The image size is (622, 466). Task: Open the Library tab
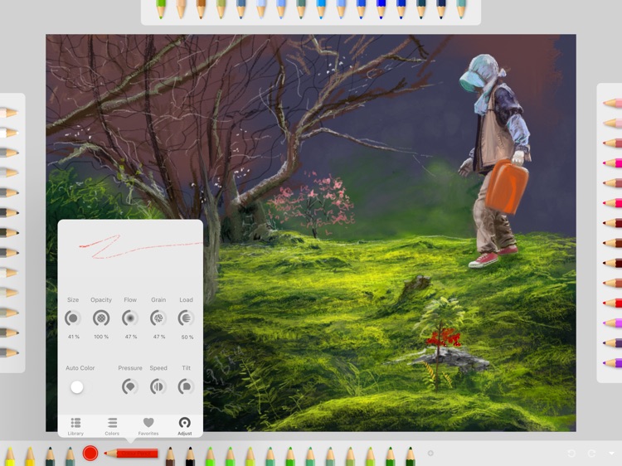click(75, 426)
